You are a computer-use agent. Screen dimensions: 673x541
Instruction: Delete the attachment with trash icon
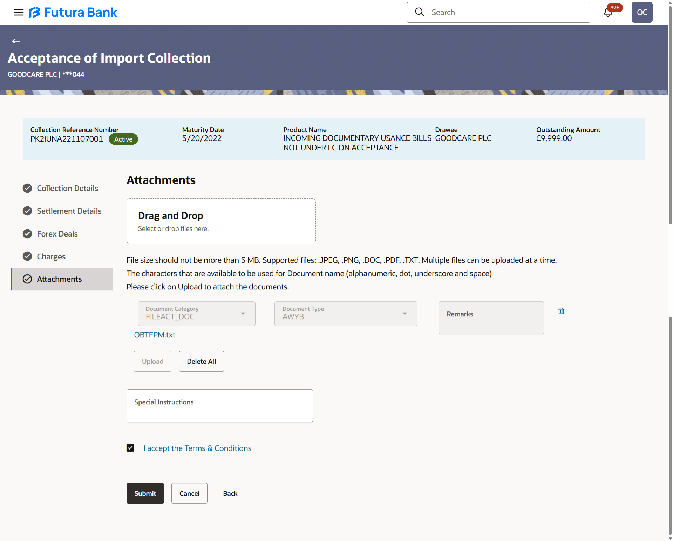pos(561,311)
